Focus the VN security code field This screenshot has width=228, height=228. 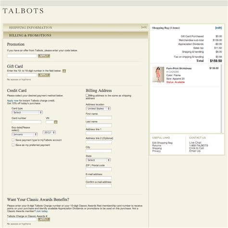50,122
